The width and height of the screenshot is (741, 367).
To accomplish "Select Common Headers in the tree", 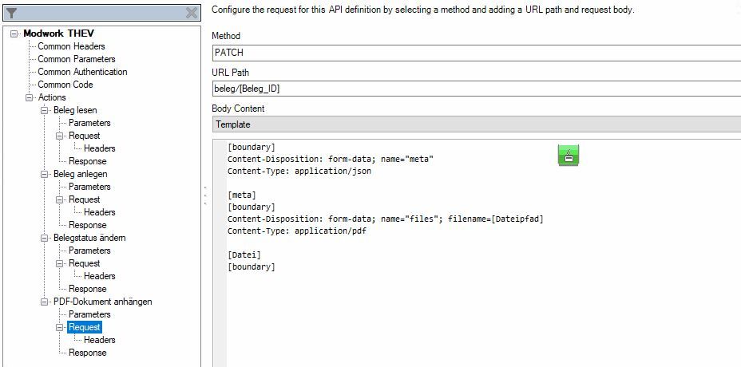I will [71, 46].
